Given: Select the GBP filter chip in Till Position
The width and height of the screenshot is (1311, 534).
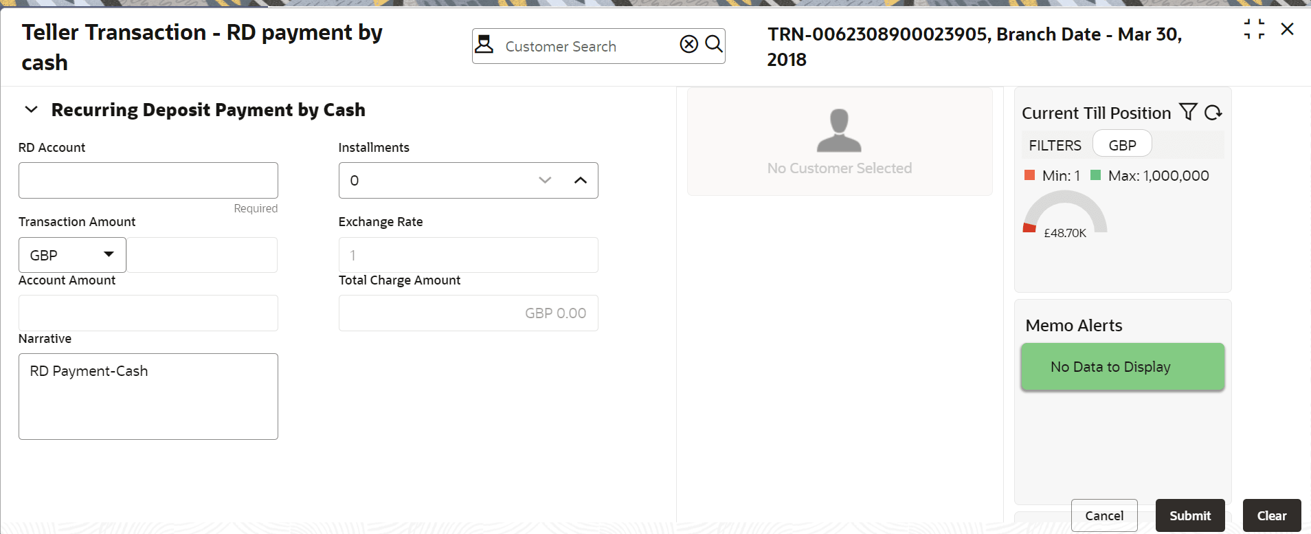Looking at the screenshot, I should point(1122,145).
